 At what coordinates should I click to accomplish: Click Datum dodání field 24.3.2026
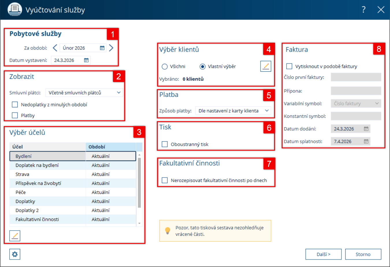[350, 129]
